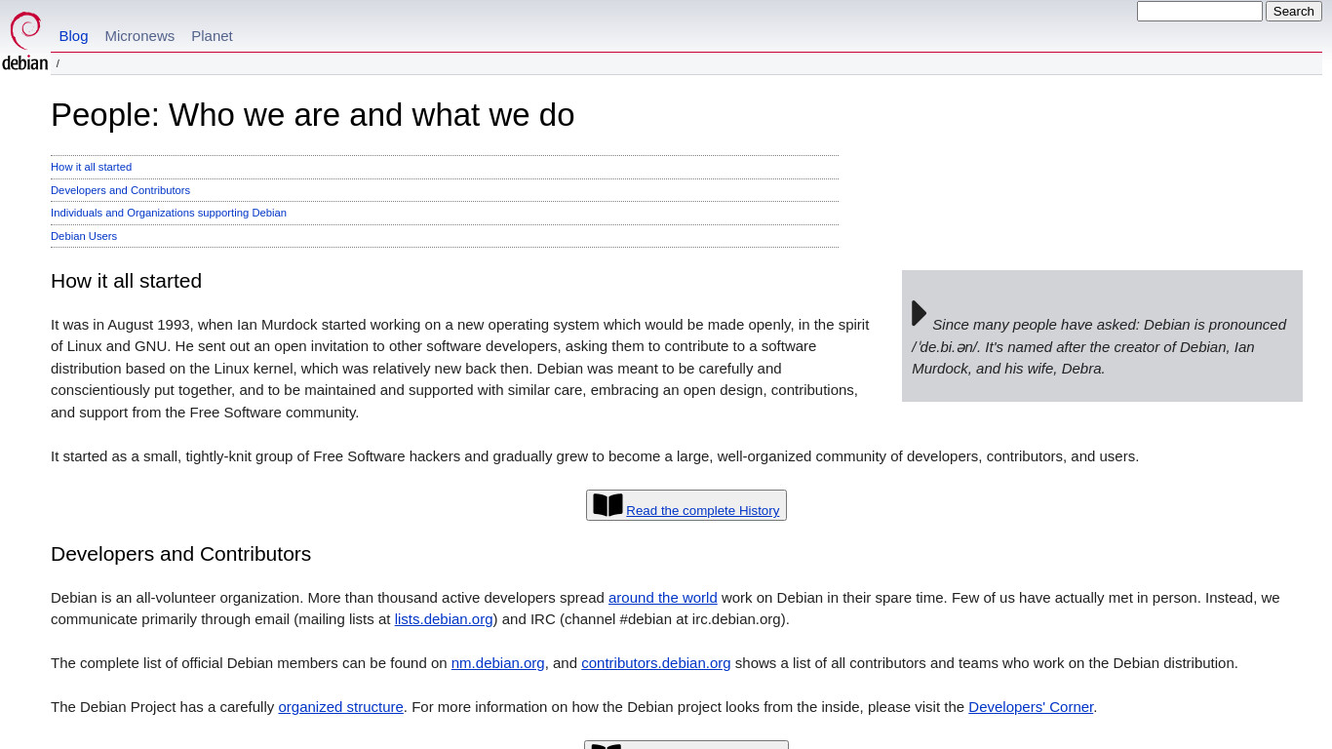The width and height of the screenshot is (1332, 749).
Task: Click the Debian swirl logo
Action: tap(24, 41)
